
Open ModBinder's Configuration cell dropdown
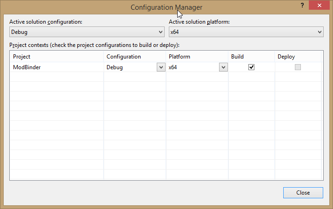[x=160, y=67]
